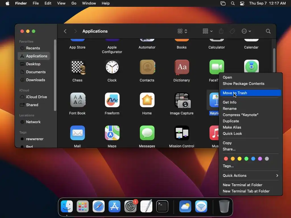This screenshot has height=218, width=291.
Task: Choose Tags… in the context menu
Action: pyautogui.click(x=251, y=166)
